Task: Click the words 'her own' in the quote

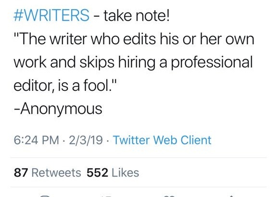Action: [x=227, y=39]
